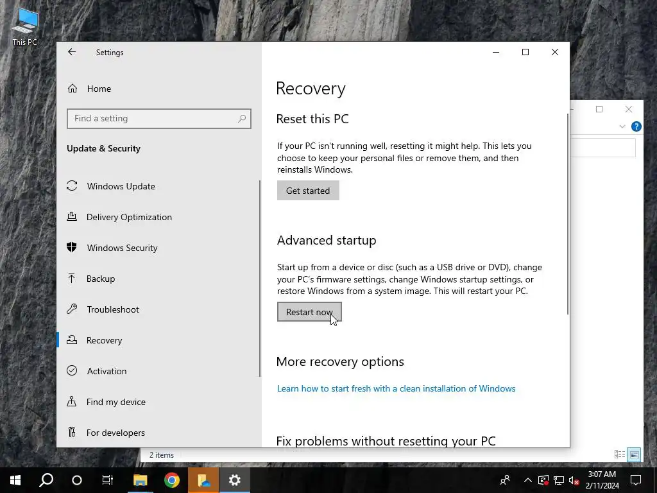Minimize the Settings window
Screen dimensions: 657x493
[496, 52]
